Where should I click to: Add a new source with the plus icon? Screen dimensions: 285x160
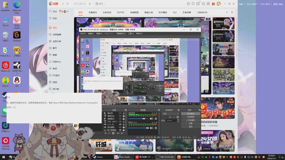click(105, 133)
